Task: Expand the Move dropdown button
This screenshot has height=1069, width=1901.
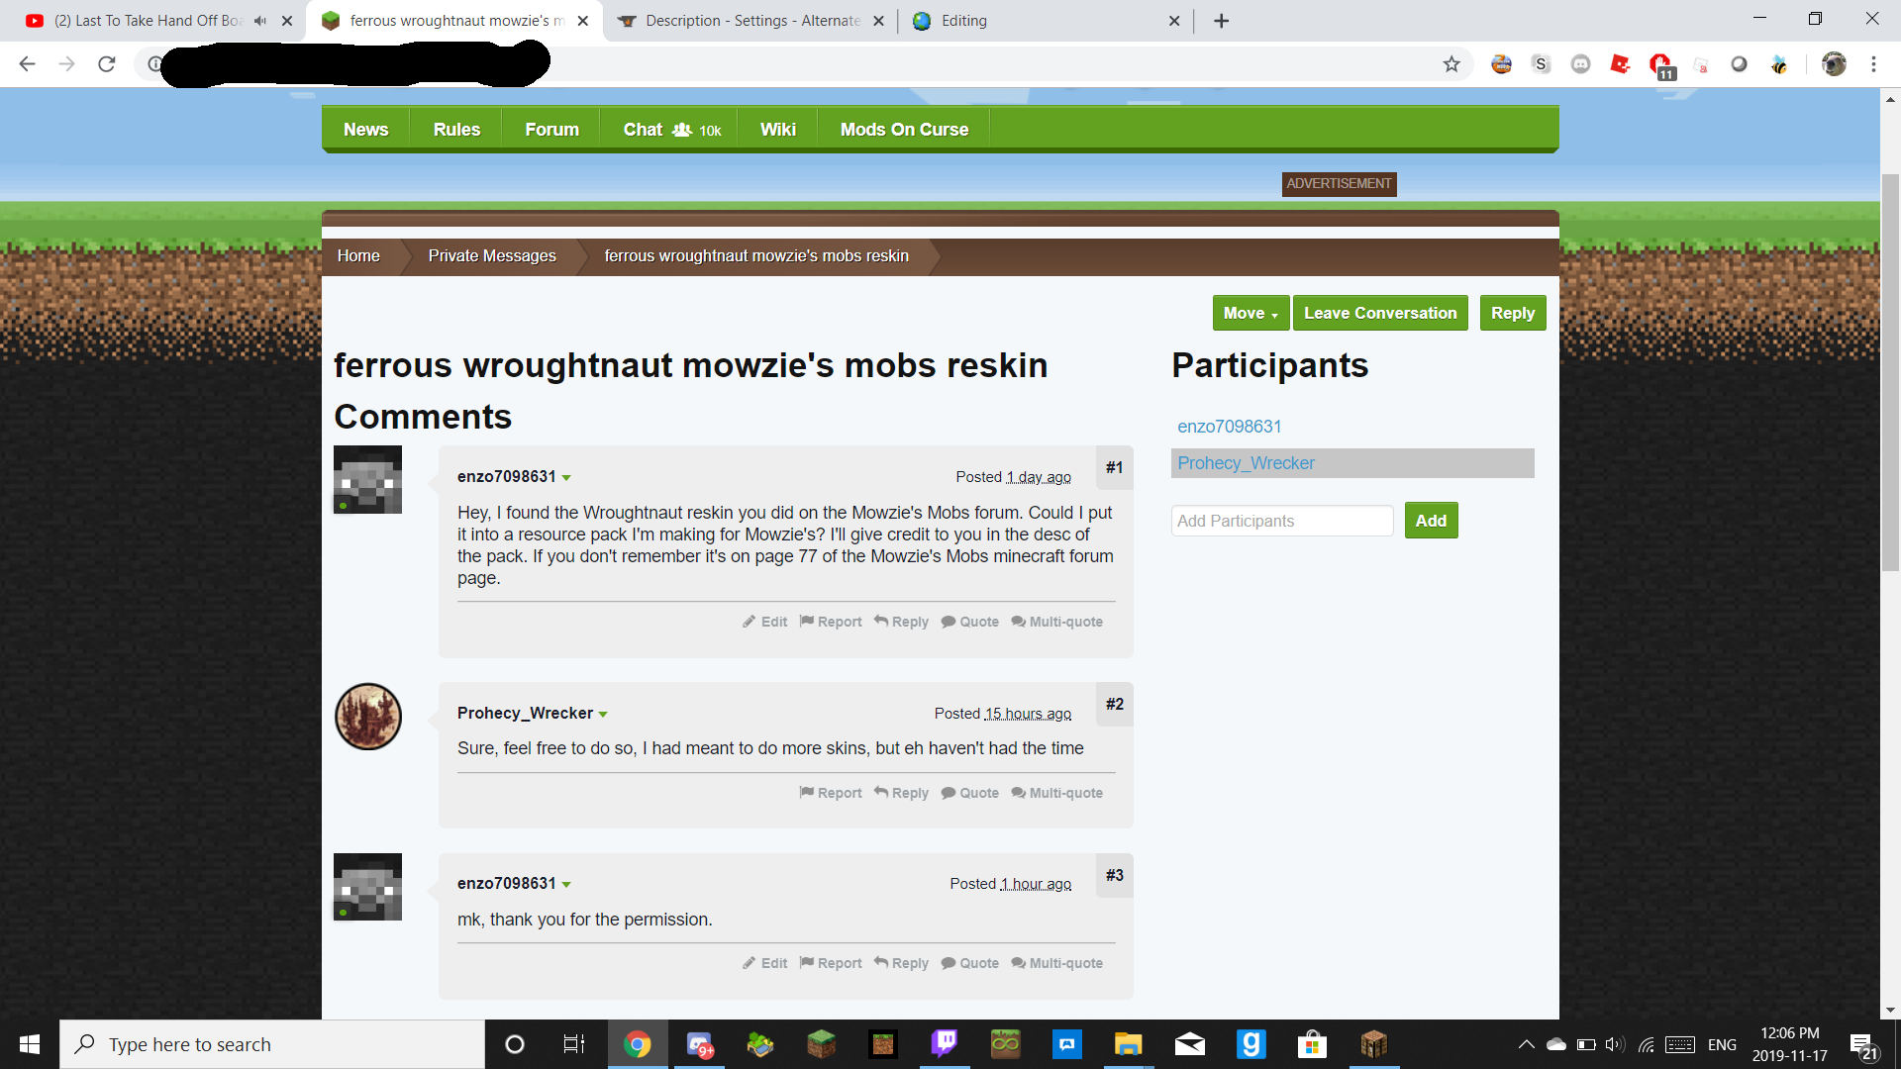Action: point(1251,313)
